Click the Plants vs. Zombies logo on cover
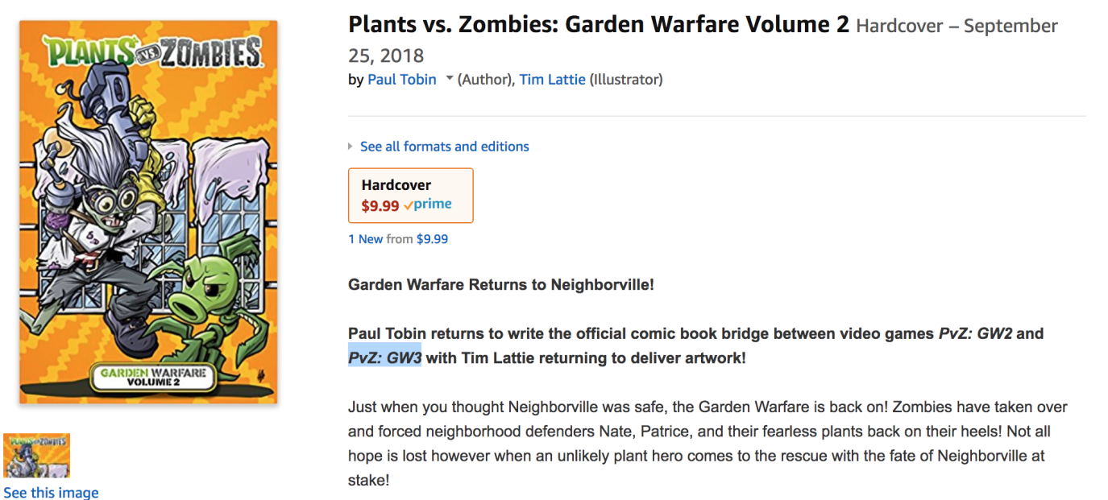 (153, 54)
